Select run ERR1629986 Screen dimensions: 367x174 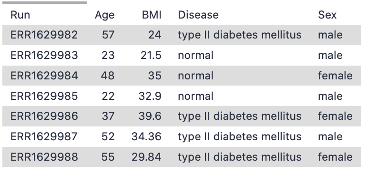pyautogui.click(x=44, y=116)
